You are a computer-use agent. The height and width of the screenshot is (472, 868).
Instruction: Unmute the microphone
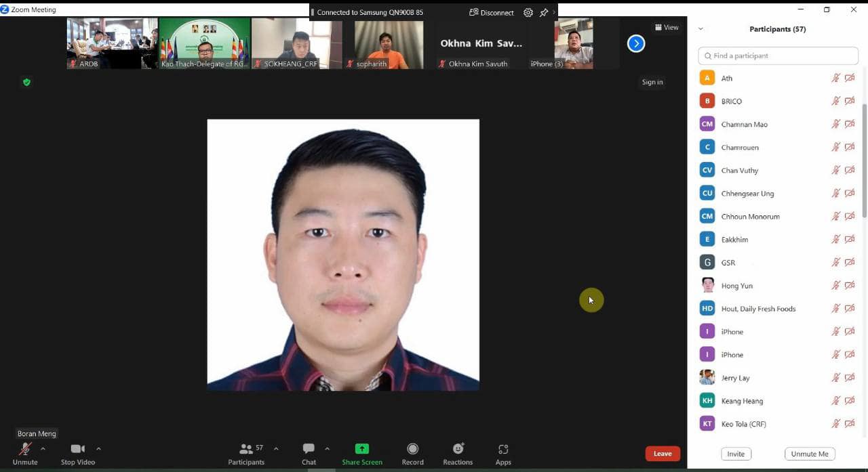[25, 453]
